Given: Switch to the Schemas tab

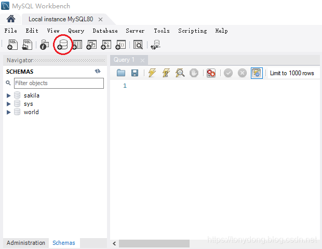Looking at the screenshot, I should point(64,243).
